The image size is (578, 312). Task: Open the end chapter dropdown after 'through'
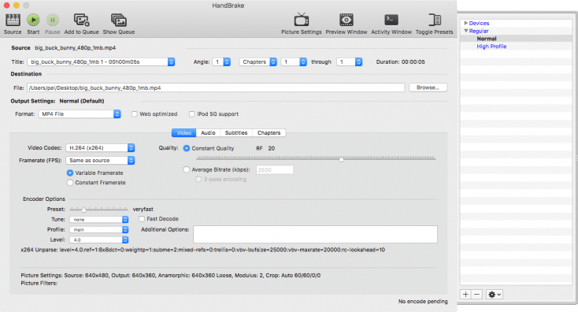[x=350, y=62]
